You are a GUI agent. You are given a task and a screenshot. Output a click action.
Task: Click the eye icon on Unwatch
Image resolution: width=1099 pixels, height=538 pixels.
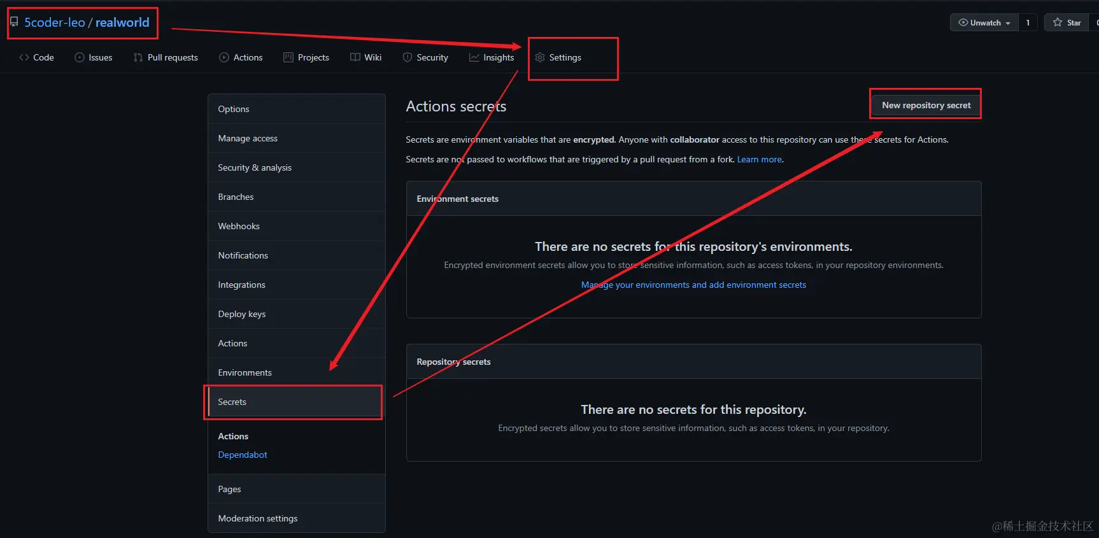click(x=963, y=22)
